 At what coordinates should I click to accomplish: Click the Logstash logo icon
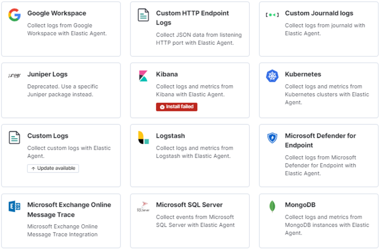pyautogui.click(x=143, y=137)
